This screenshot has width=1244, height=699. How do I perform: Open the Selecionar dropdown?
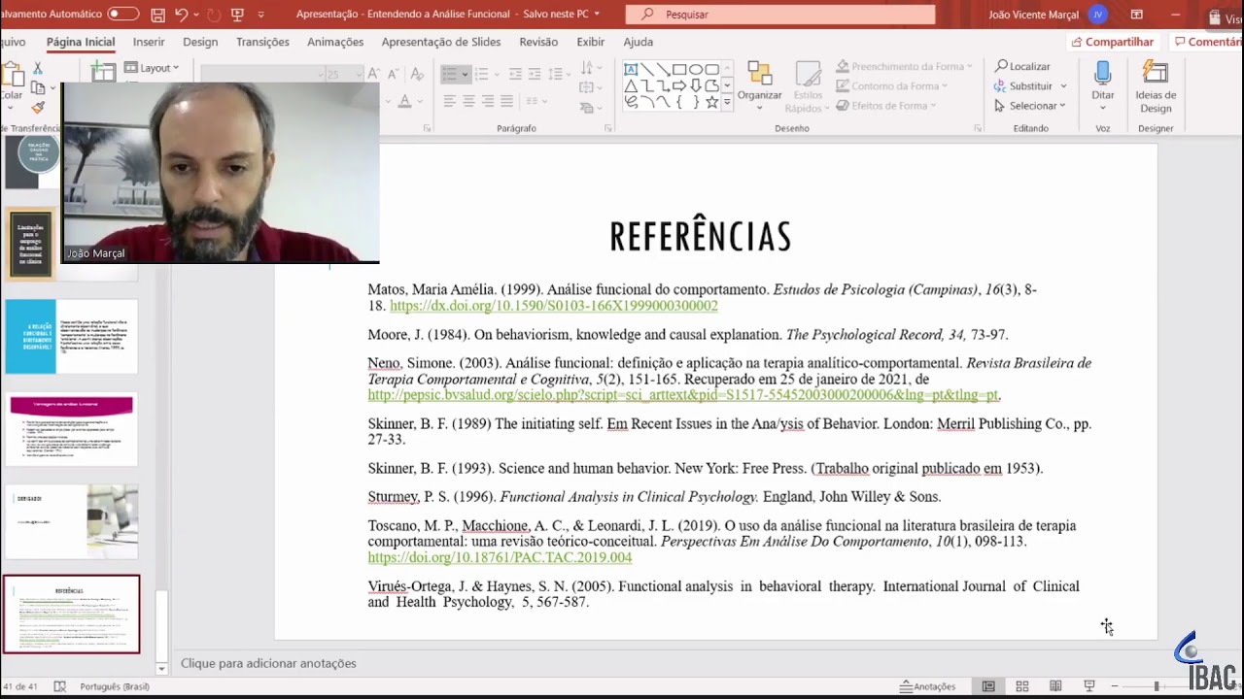pos(1030,106)
